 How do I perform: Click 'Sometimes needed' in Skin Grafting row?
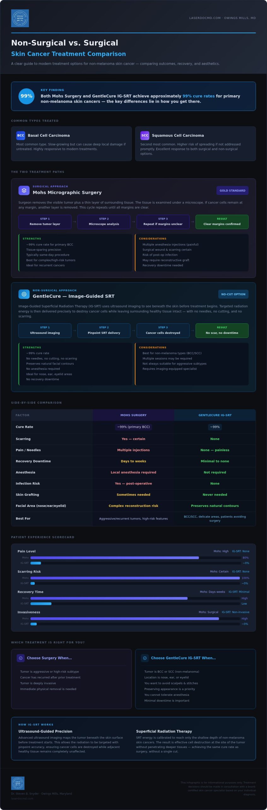(x=133, y=495)
